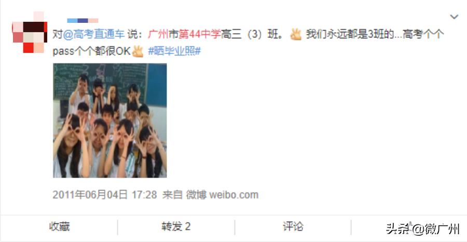This screenshot has width=467, height=242.
Task: Open the #晒毕业照# hashtag topic
Action: 174,51
